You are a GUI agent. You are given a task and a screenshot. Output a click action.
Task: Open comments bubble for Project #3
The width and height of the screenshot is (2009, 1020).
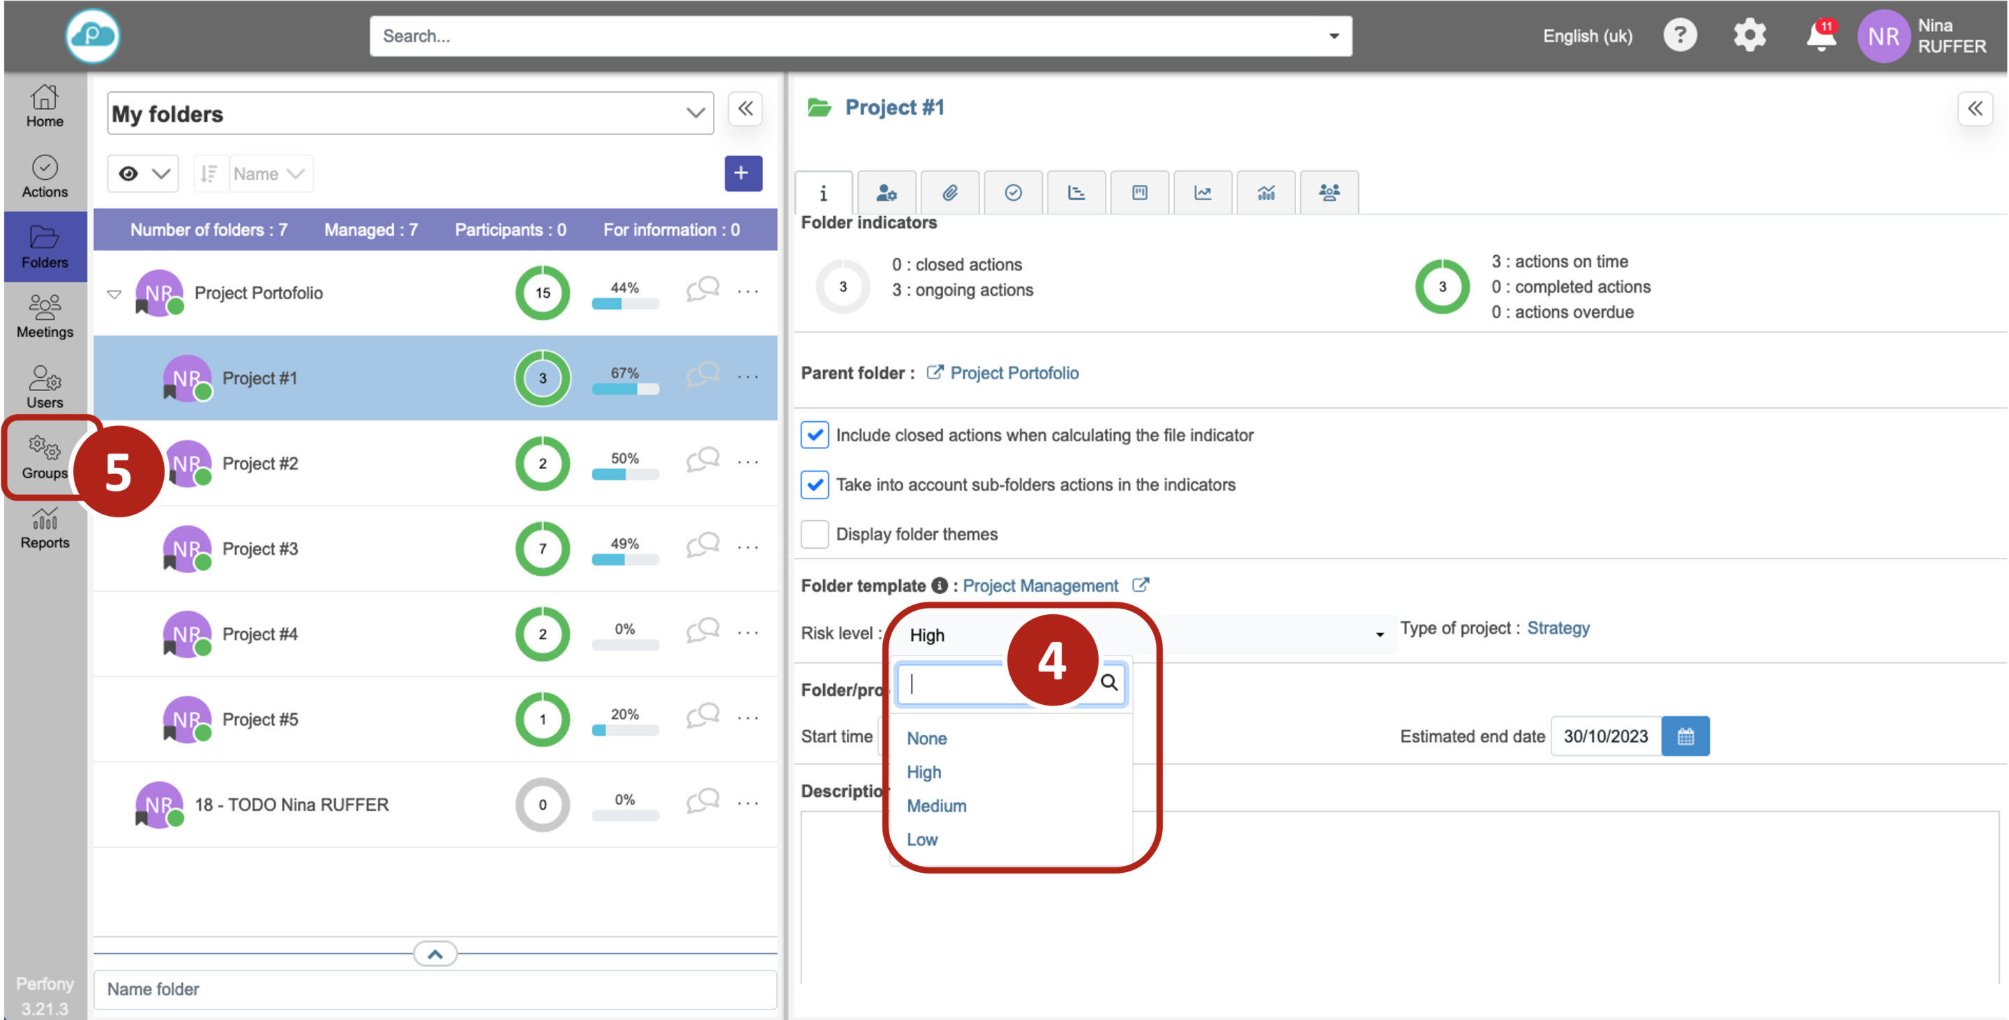pyautogui.click(x=702, y=545)
